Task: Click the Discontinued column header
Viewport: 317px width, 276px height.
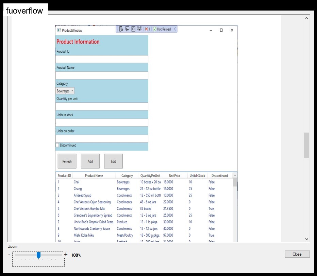Action: coord(220,176)
